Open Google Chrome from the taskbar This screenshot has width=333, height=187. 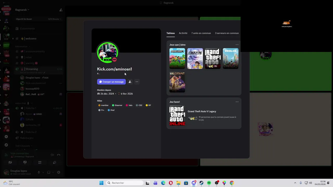click(232, 183)
